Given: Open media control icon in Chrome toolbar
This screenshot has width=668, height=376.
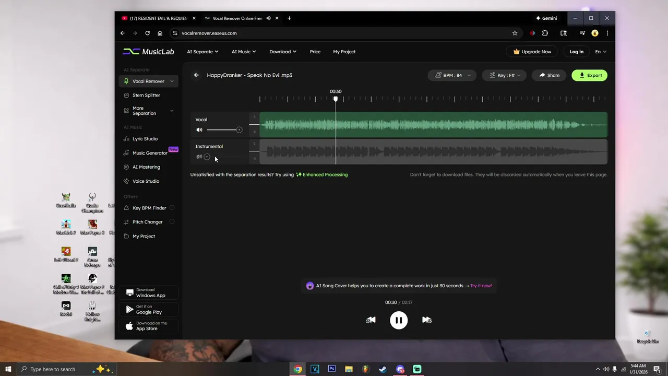Looking at the screenshot, I should (x=582, y=33).
